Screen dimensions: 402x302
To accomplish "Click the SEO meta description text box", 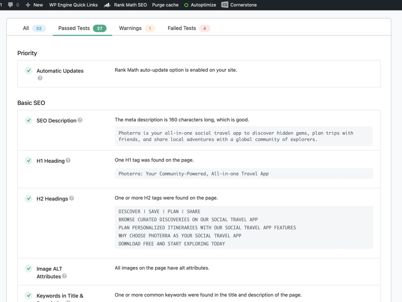I will [x=244, y=136].
